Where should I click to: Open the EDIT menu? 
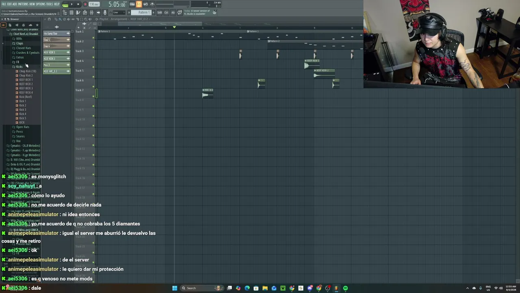[9, 4]
